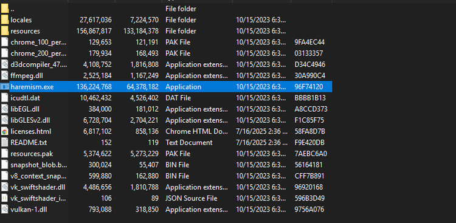Screen dimensions: 456x223
Task: Select the resources.pak file name
Action: [x=32, y=154]
